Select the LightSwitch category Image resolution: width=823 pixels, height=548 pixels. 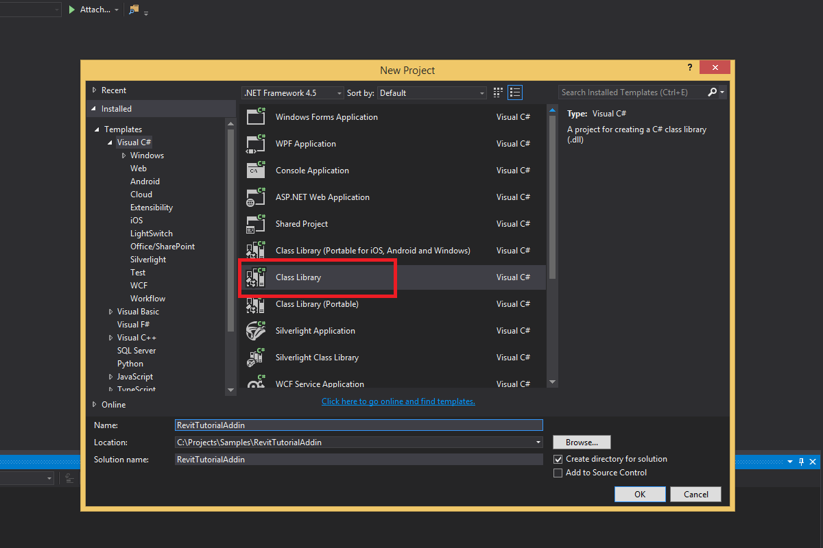(x=152, y=234)
